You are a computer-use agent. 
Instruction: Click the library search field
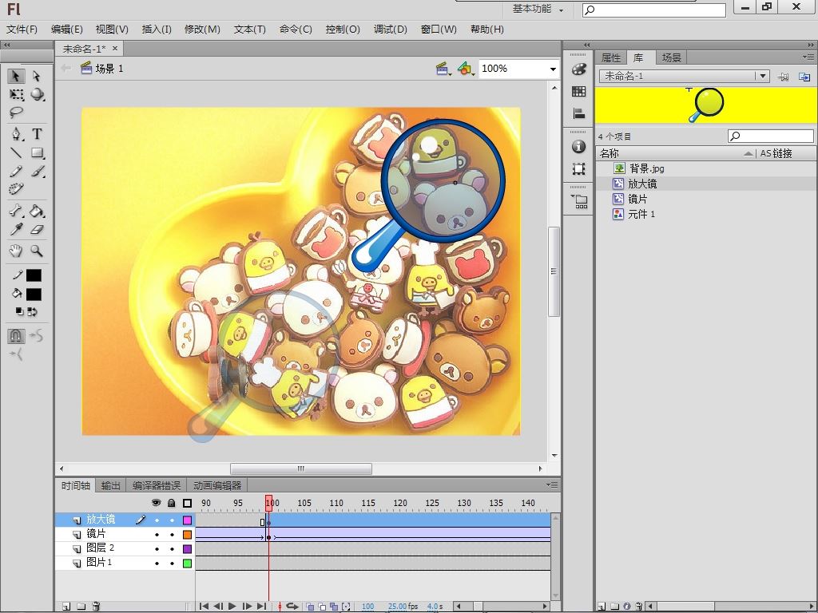point(770,136)
